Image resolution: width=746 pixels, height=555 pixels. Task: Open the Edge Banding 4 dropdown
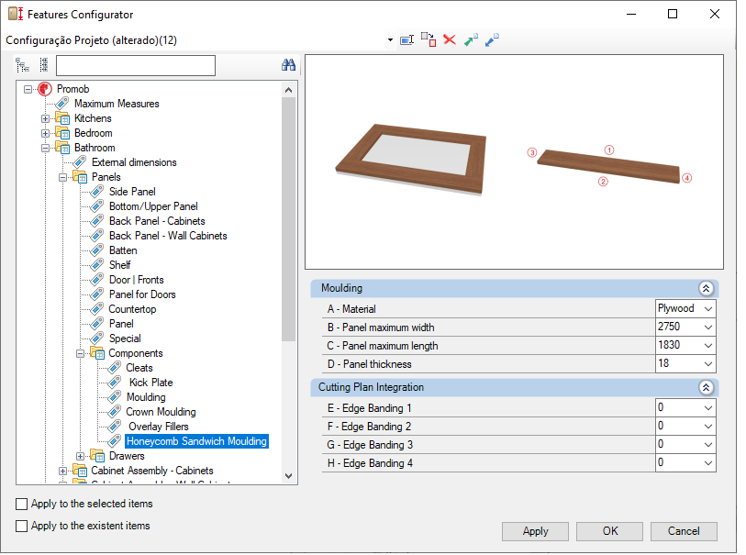[x=708, y=462]
